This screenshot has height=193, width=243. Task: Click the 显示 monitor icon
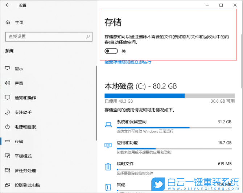pyautogui.click(x=8, y=68)
